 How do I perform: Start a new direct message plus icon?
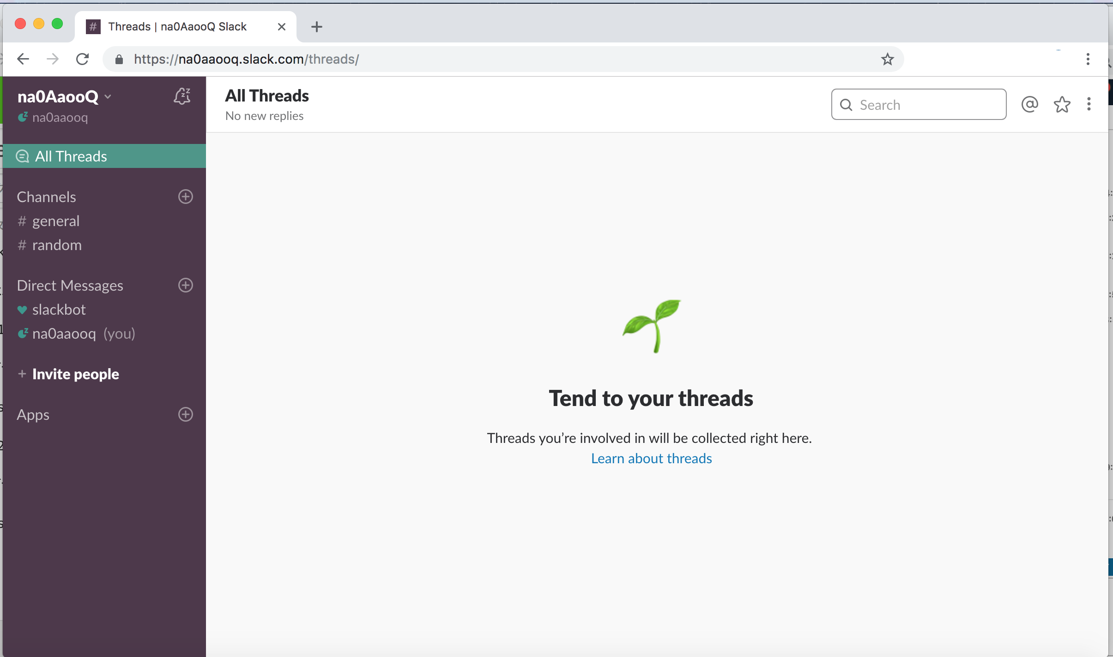[186, 285]
